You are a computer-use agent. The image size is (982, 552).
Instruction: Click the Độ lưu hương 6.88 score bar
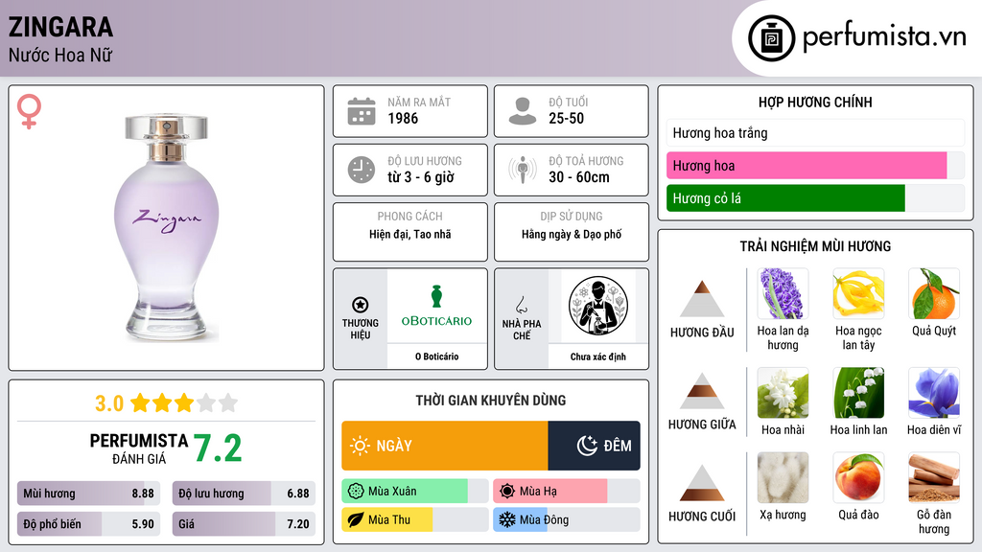point(244,494)
